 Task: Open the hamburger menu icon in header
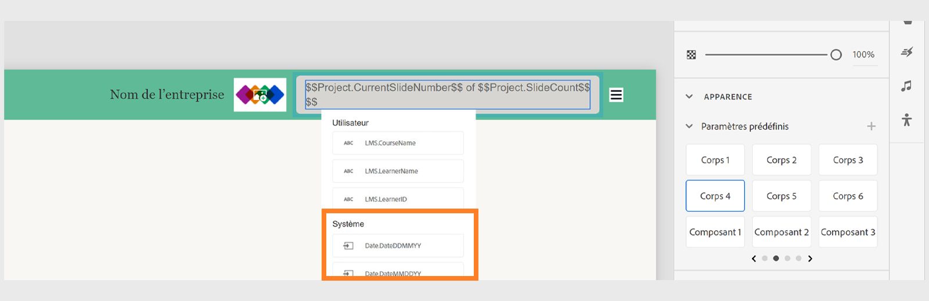pos(616,95)
